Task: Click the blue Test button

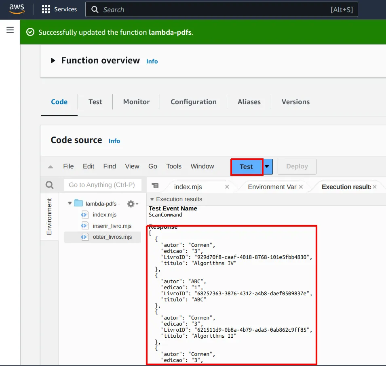Action: pos(246,166)
